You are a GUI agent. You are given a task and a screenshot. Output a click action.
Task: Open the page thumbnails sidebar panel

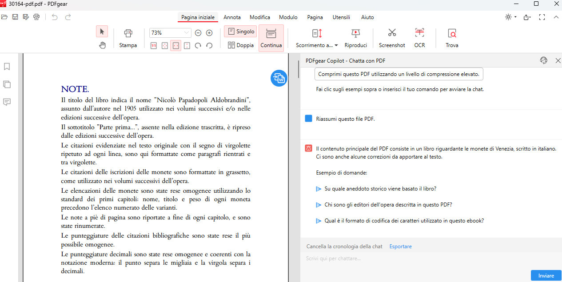[x=7, y=84]
